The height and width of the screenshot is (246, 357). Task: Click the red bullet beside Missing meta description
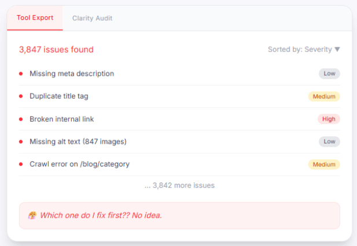click(21, 73)
